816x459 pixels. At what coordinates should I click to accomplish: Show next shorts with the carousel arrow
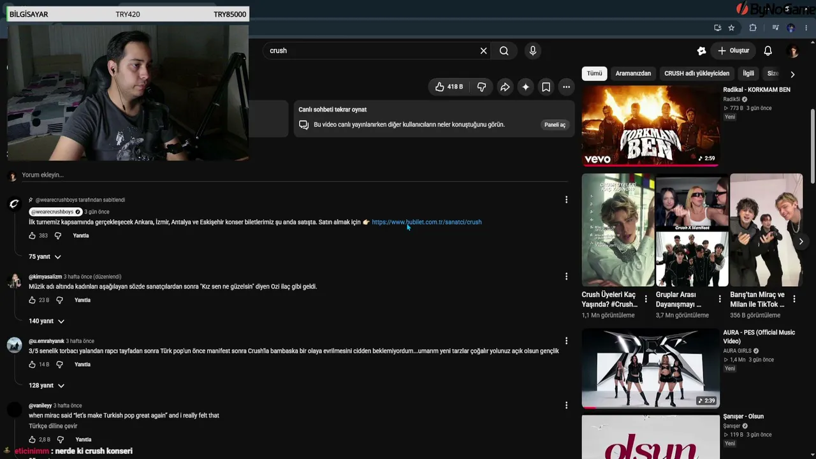tap(801, 242)
